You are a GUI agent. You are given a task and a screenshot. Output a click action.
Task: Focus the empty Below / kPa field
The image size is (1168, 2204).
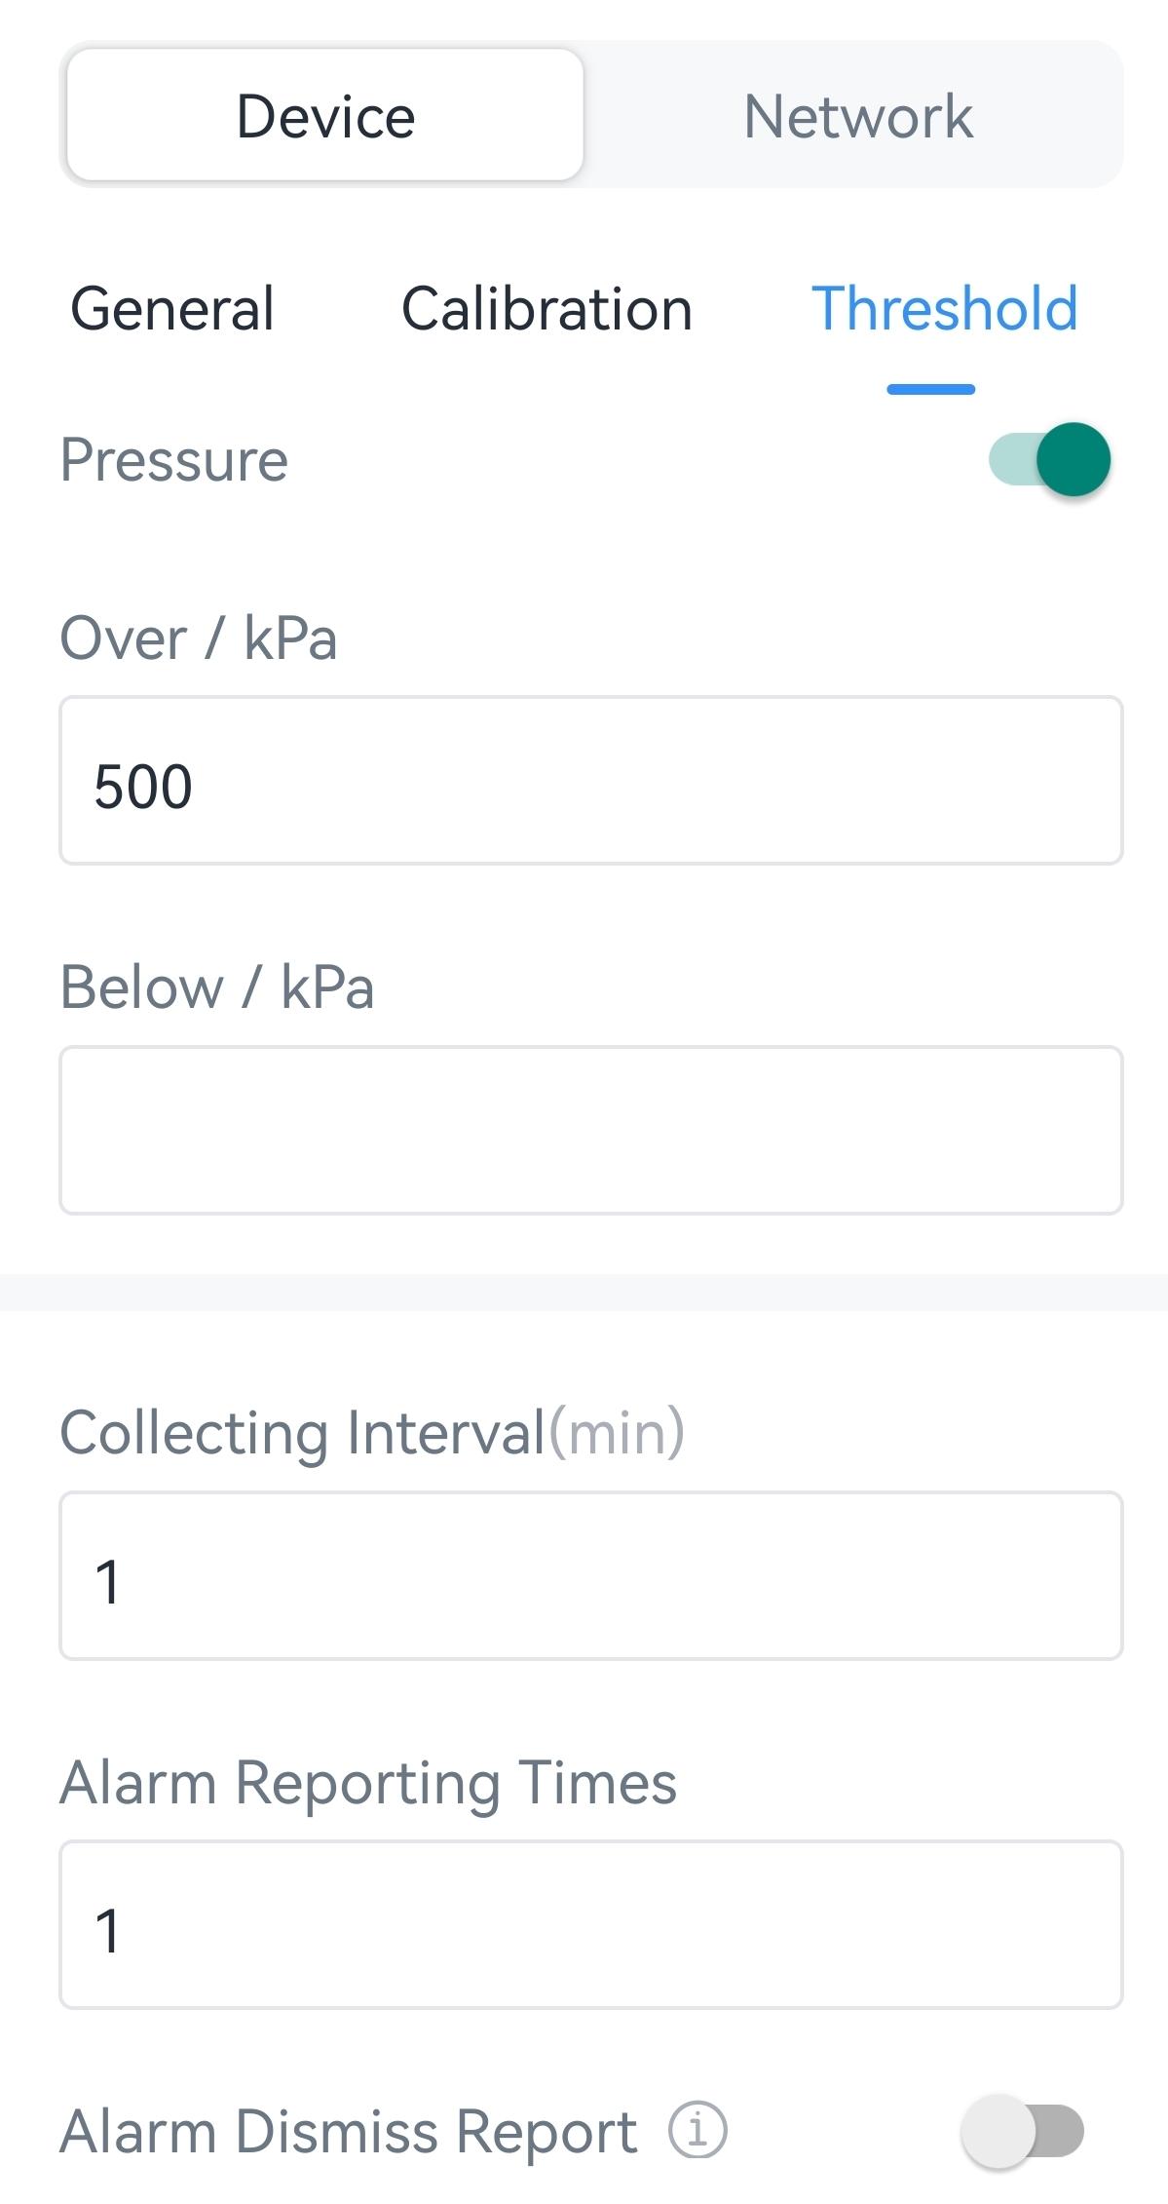590,1130
